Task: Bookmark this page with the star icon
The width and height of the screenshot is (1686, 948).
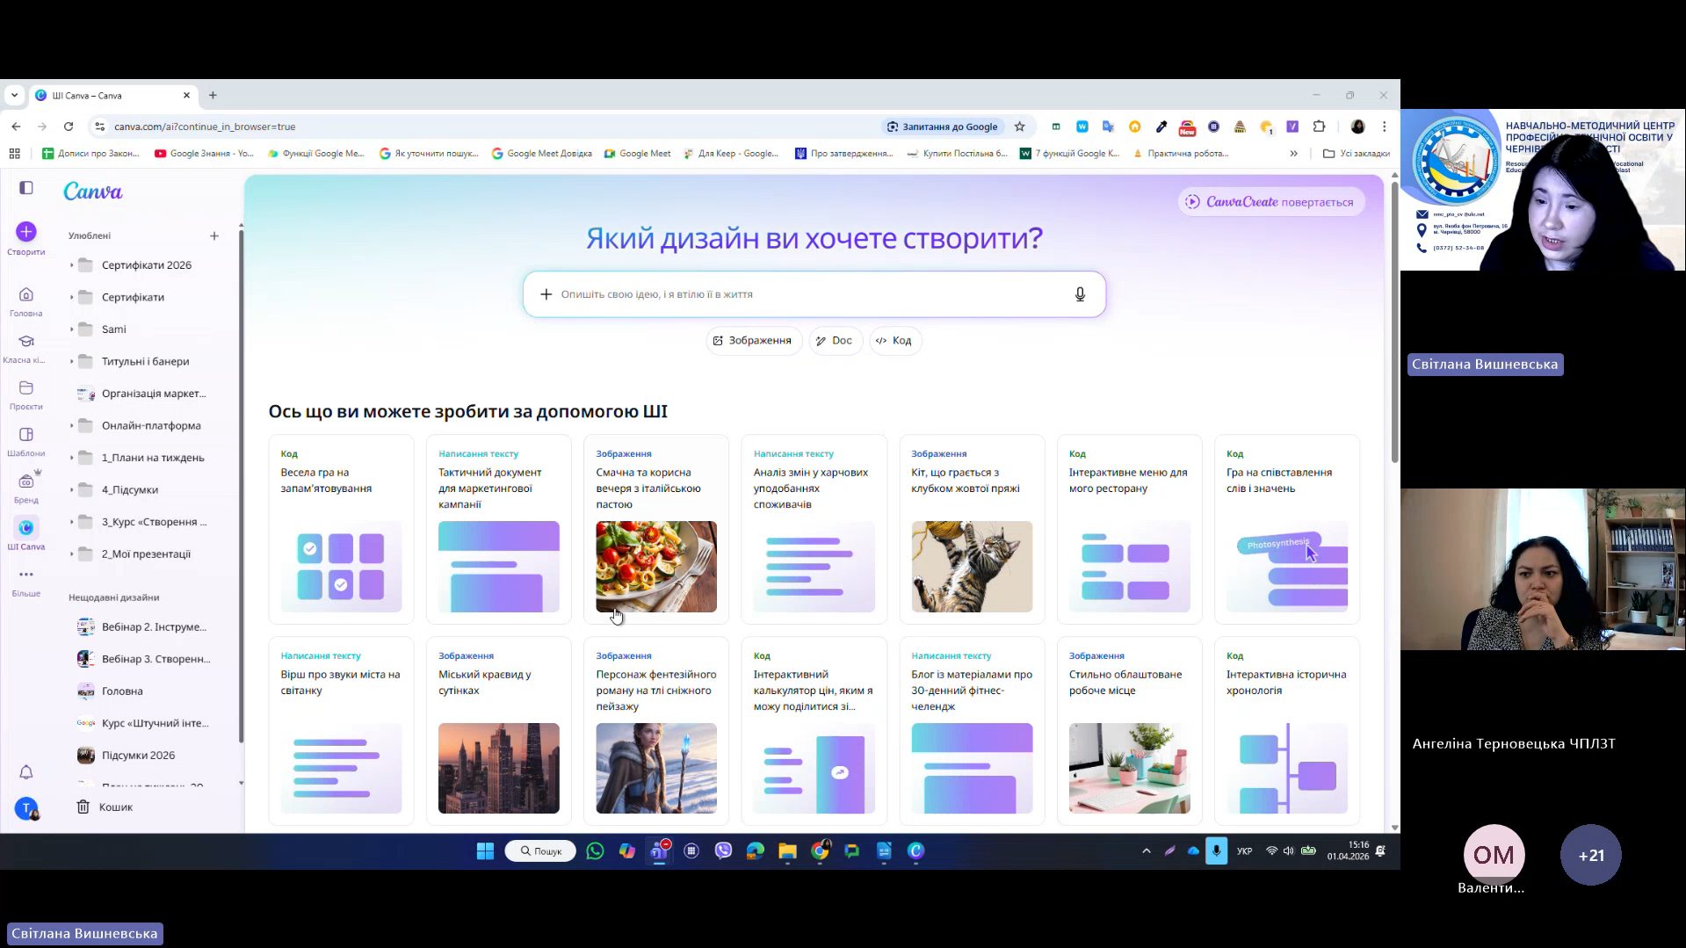Action: pyautogui.click(x=1019, y=127)
